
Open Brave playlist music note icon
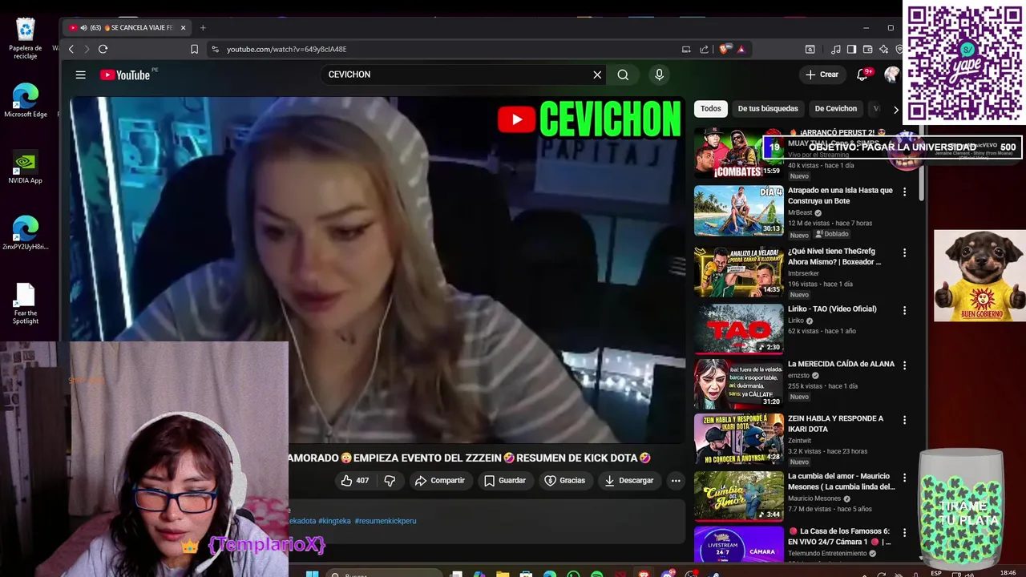[x=836, y=49]
